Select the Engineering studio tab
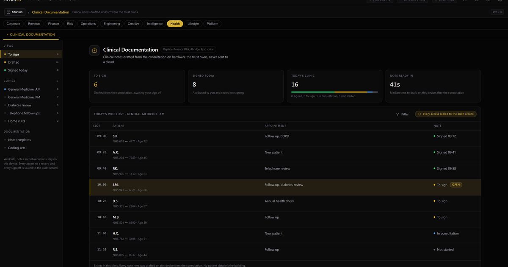The width and height of the screenshot is (508, 267). point(112,24)
